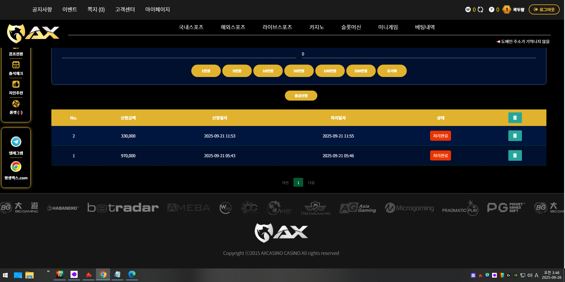This screenshot has height=282, width=565.
Task: Click the Telegram icon in the sidebar
Action: pos(16,142)
